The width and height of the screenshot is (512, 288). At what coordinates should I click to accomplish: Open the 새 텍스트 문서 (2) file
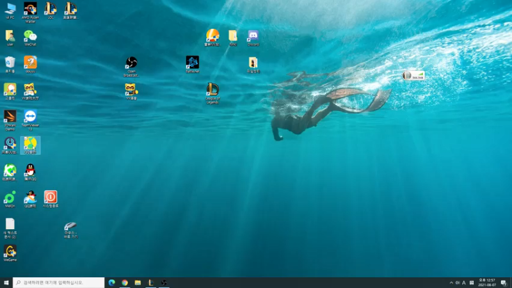tap(10, 228)
